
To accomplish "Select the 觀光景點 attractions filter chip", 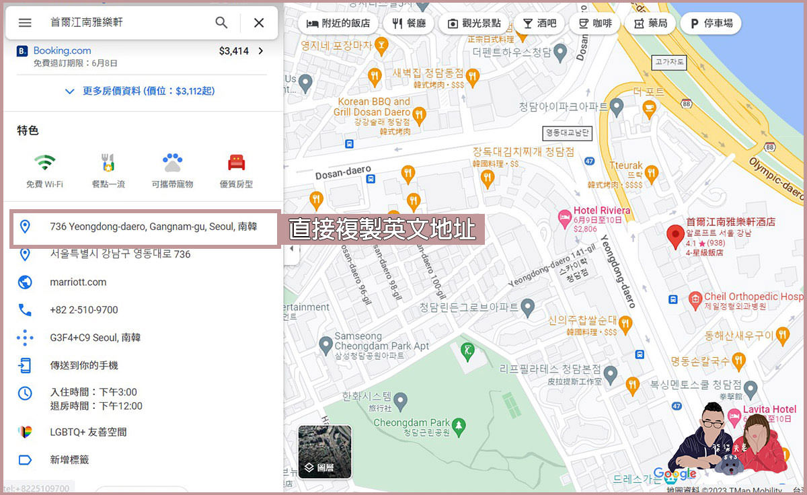I will pos(474,23).
